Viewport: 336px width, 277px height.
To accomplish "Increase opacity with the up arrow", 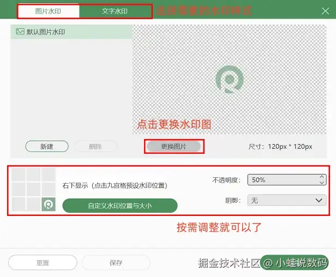I will click(x=322, y=177).
